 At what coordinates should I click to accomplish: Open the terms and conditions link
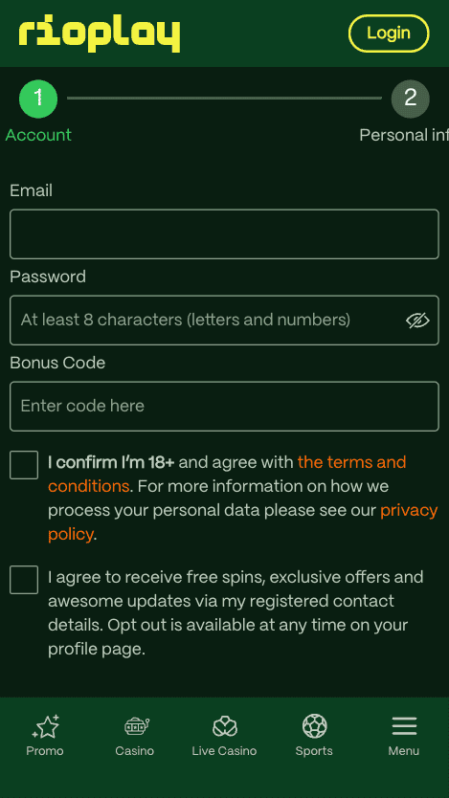(x=227, y=474)
